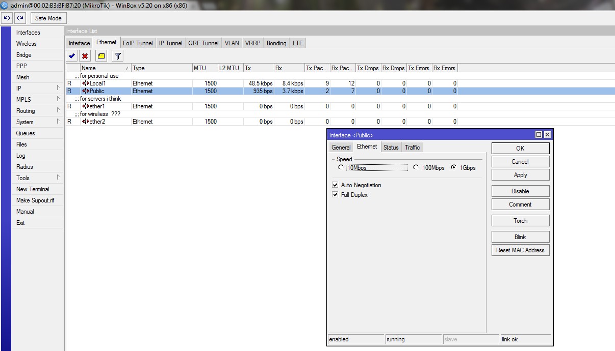
Task: Click the Comment button
Action: 520,204
